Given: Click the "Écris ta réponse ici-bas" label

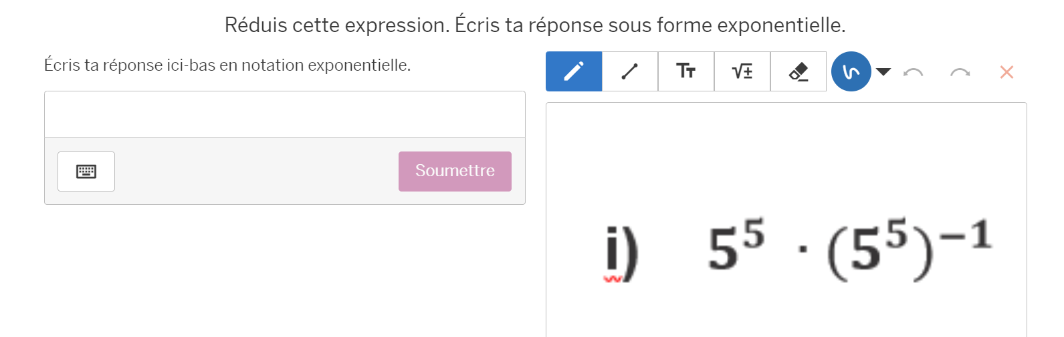Looking at the screenshot, I should (227, 65).
